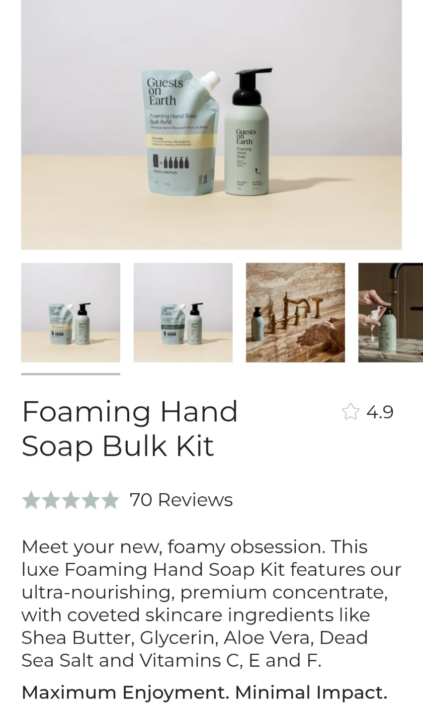Click the product description paragraph
Image resolution: width=423 pixels, height=716 pixels.
tap(211, 604)
